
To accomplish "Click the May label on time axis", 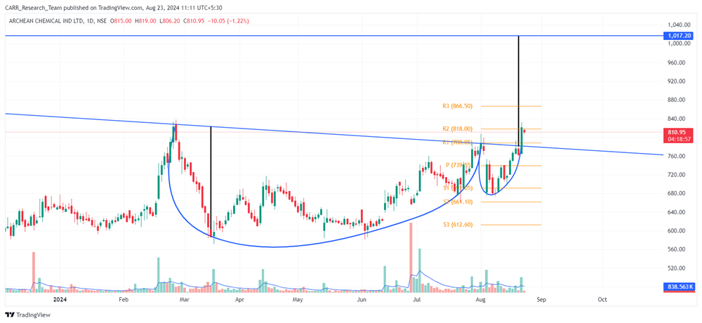I will tap(296, 298).
